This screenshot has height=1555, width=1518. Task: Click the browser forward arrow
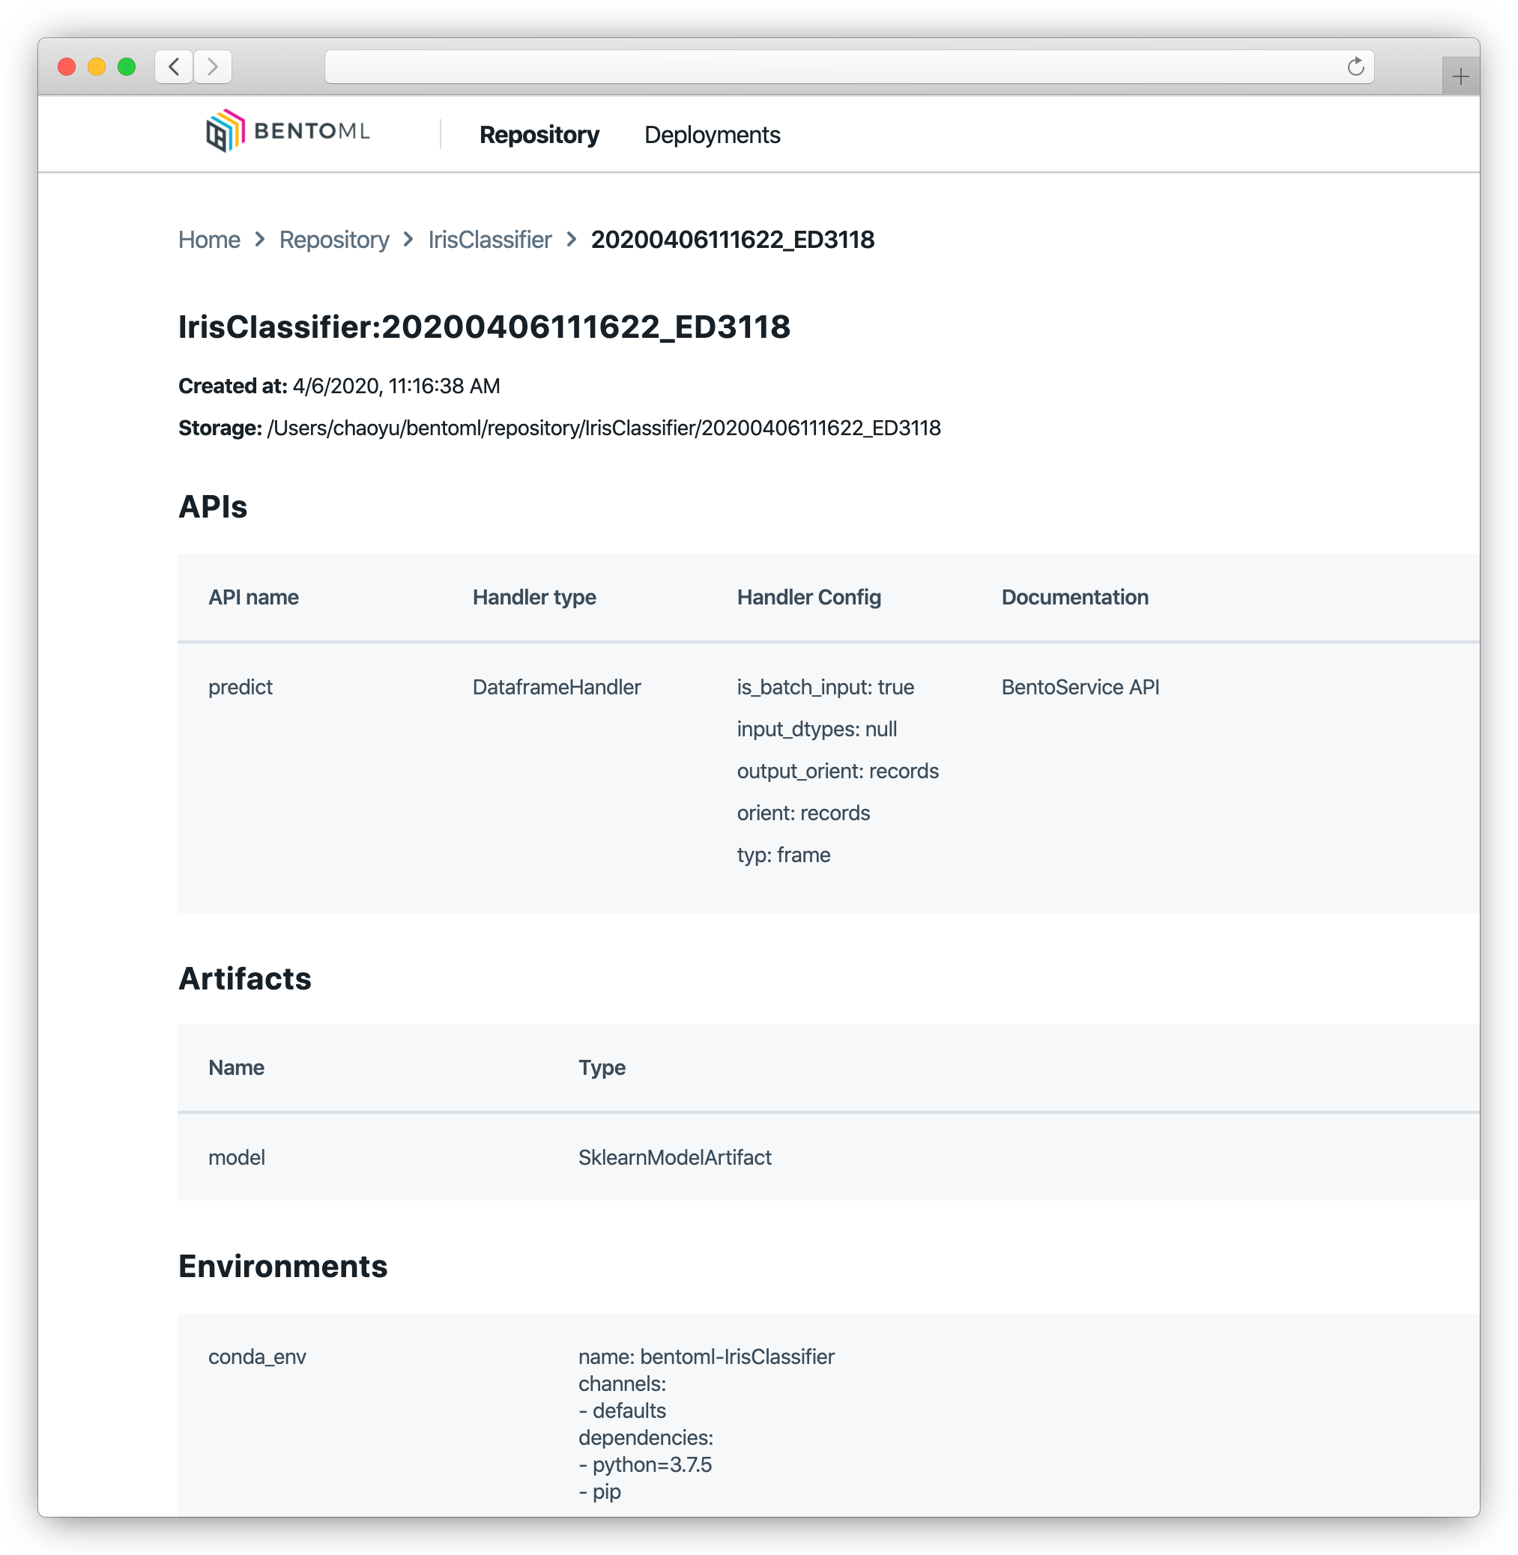pyautogui.click(x=211, y=67)
